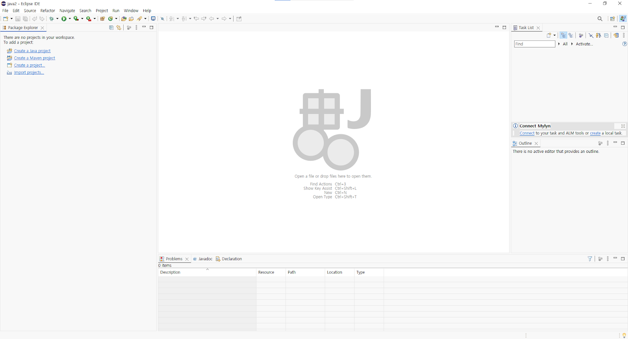Open the Debug configurations dropdown arrow
Viewport: 628px width, 339px height.
coord(57,18)
